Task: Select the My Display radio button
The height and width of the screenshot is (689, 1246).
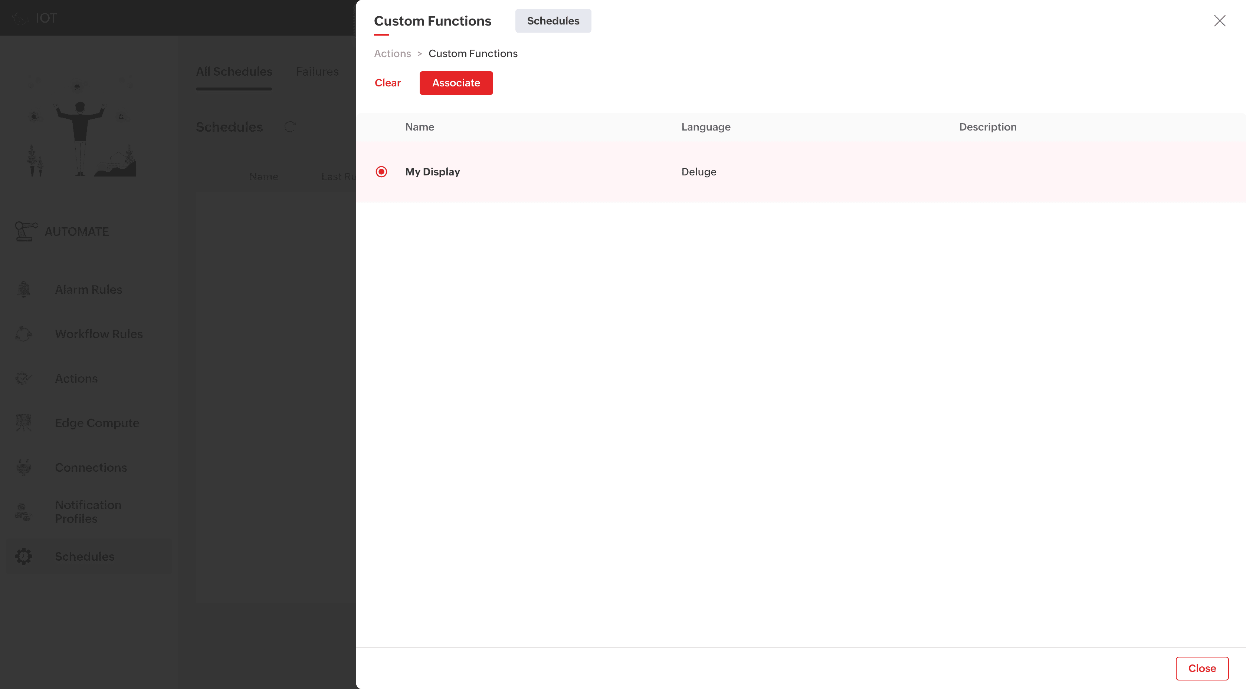Action: (381, 172)
